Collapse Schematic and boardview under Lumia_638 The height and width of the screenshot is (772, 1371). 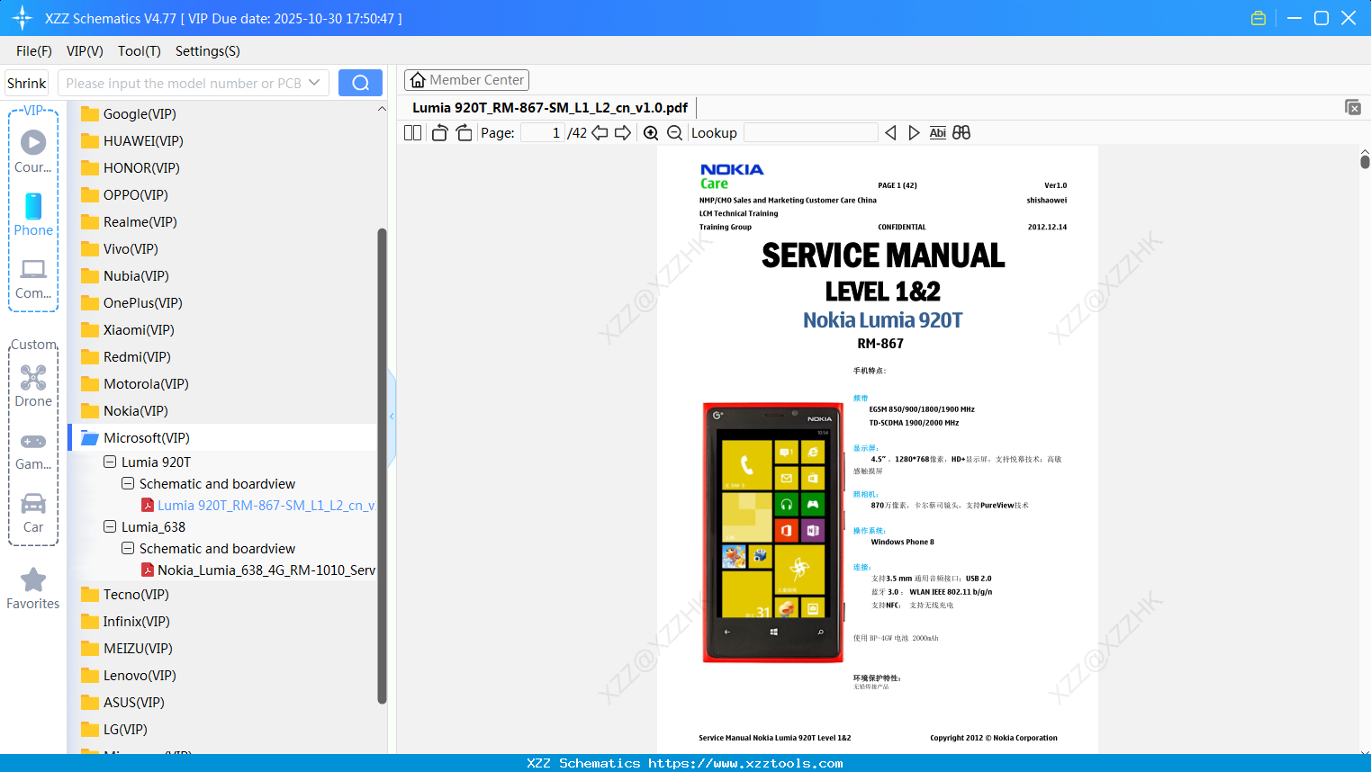click(x=127, y=548)
